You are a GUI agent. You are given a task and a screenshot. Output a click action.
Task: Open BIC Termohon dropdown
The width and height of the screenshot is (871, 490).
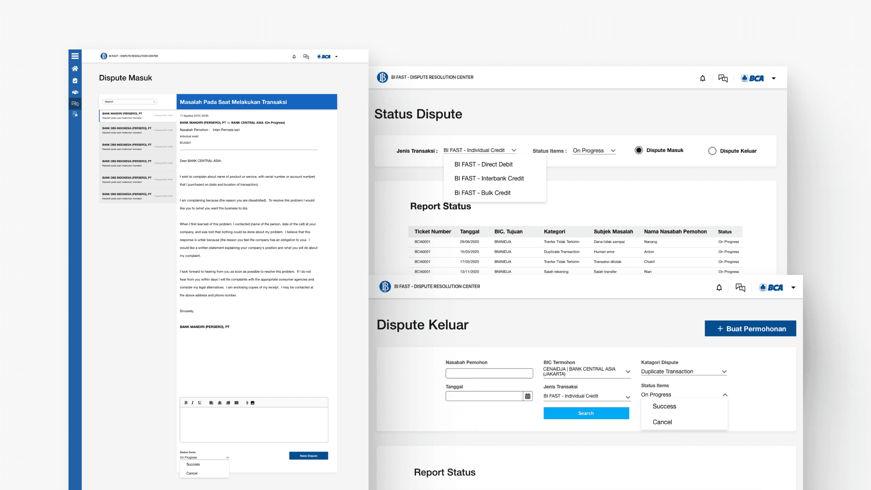587,372
